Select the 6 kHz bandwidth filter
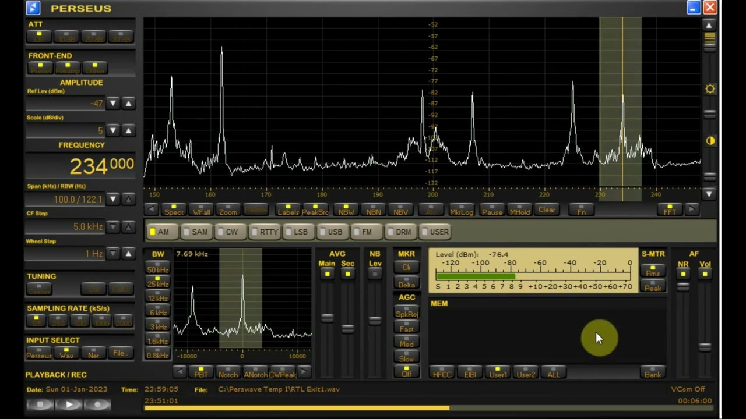The width and height of the screenshot is (746, 419). (x=157, y=311)
